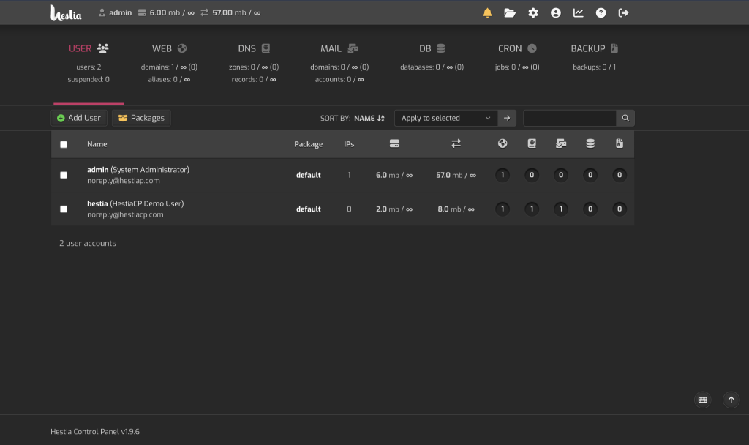Screen dimensions: 749x445
Task: Click the Name column header
Action: 97,144
